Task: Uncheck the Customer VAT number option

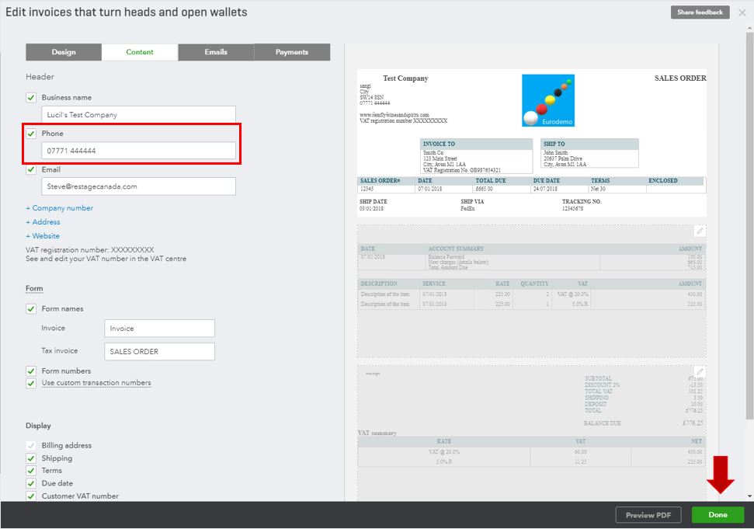Action: point(30,496)
